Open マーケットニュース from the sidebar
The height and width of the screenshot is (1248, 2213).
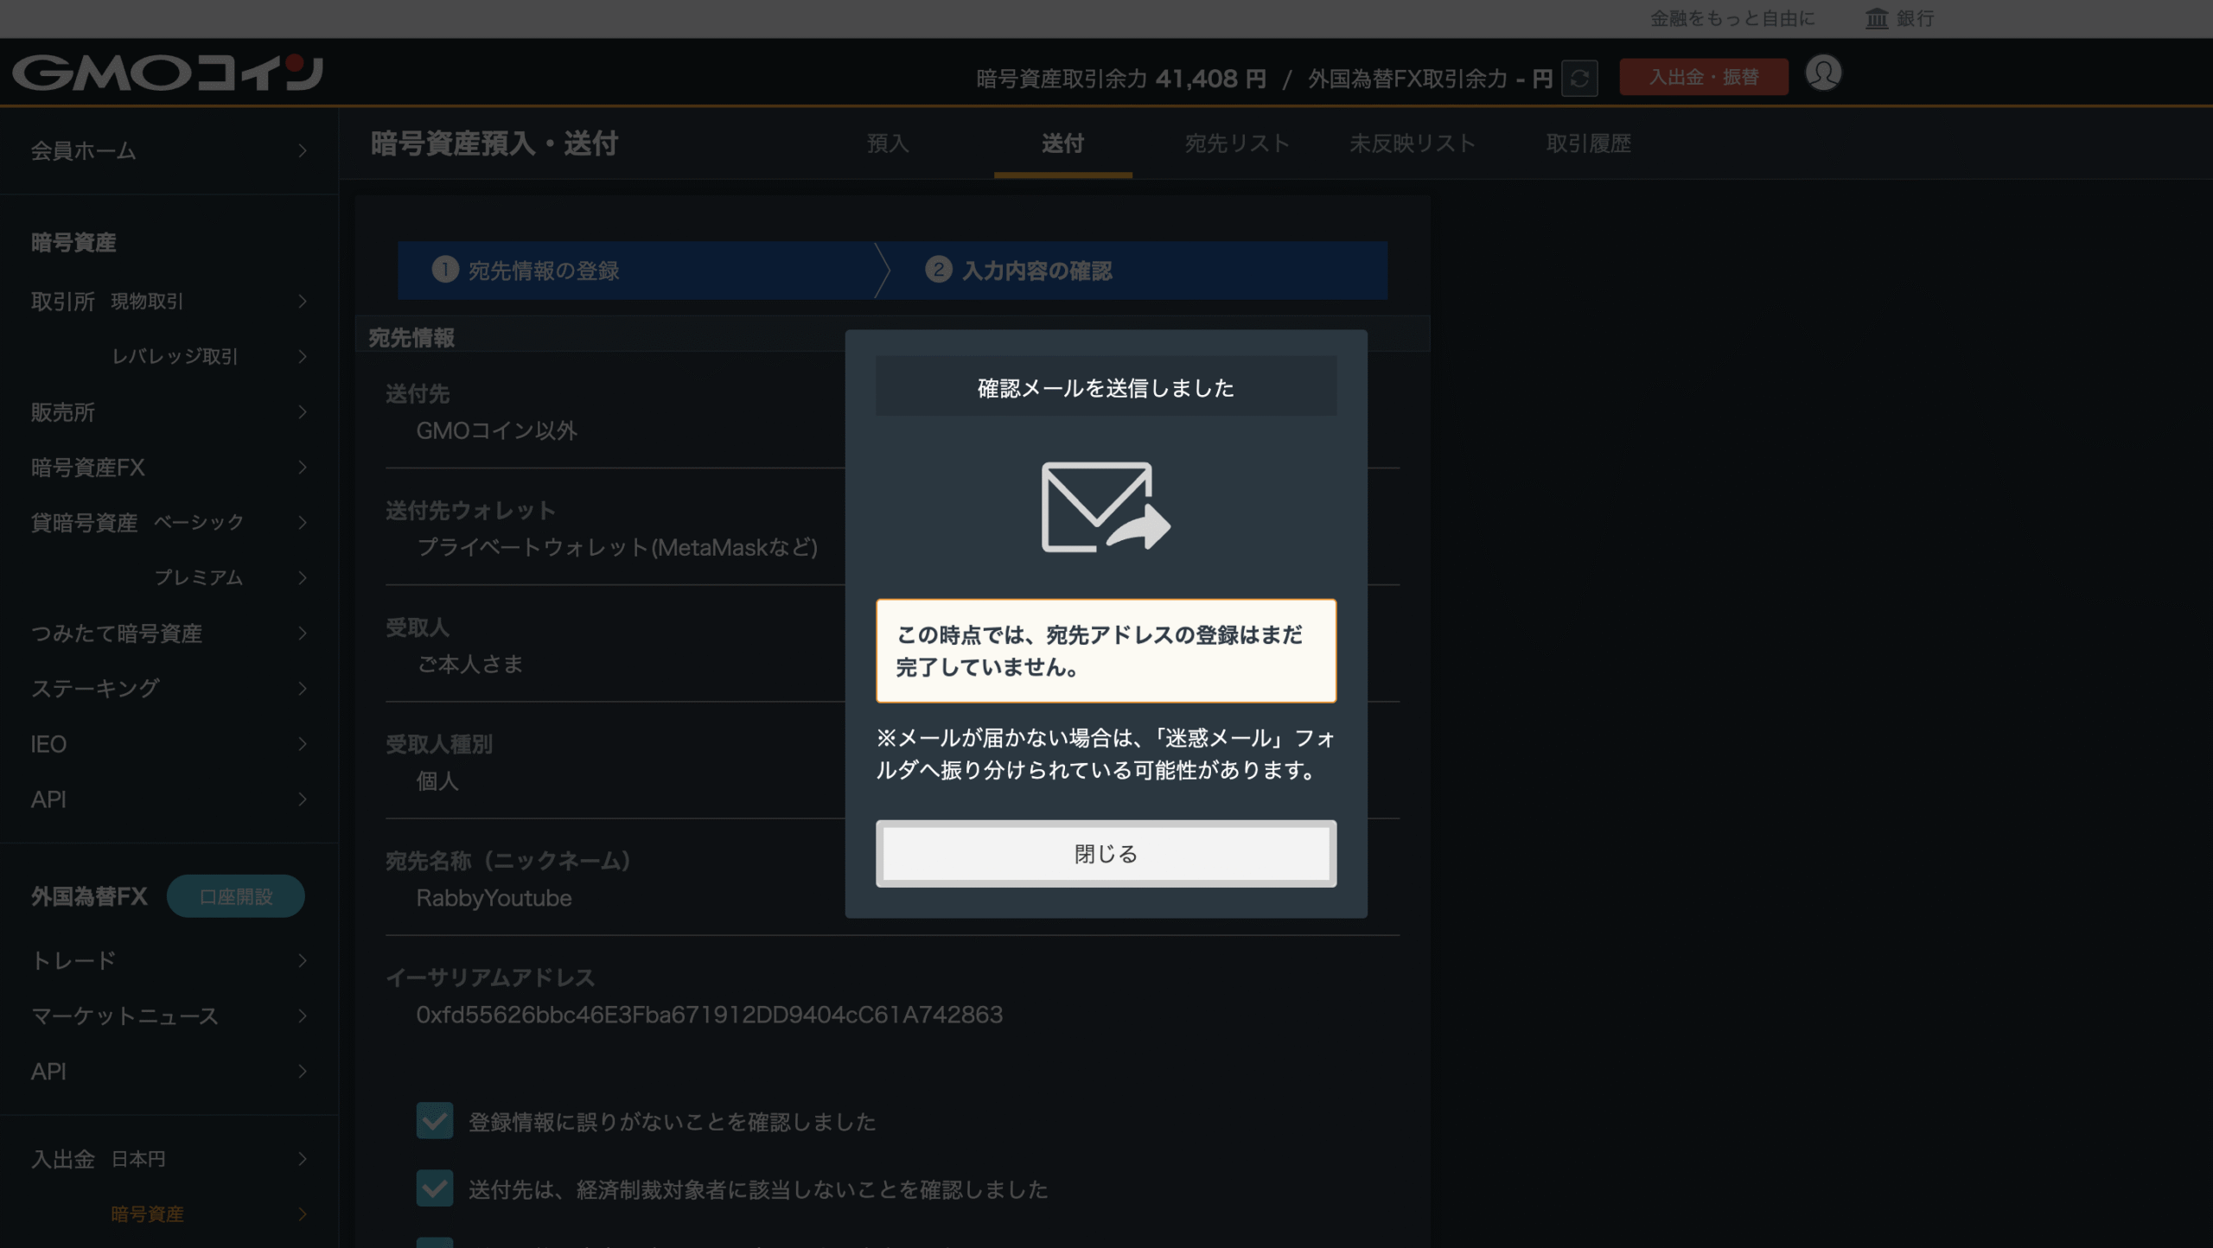(x=124, y=1016)
